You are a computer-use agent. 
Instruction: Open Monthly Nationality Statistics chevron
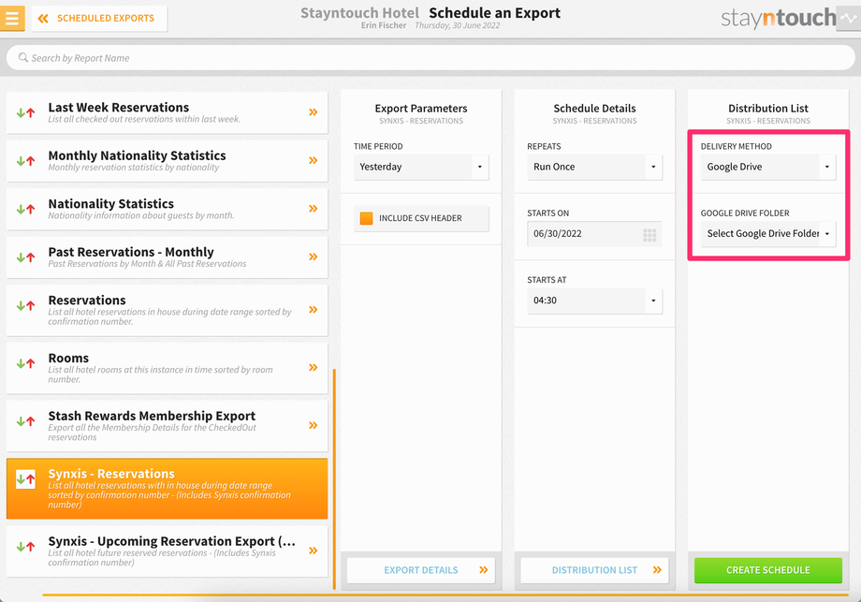[313, 160]
